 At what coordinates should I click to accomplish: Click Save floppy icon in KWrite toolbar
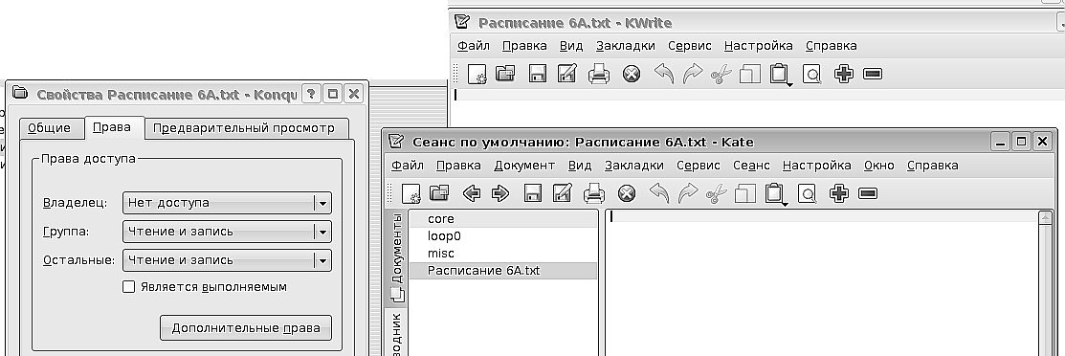coord(537,74)
